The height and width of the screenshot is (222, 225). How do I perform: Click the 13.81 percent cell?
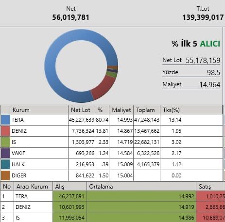[102, 131]
